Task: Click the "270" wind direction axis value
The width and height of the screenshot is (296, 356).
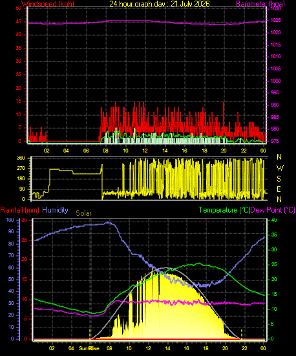Action: (21, 169)
